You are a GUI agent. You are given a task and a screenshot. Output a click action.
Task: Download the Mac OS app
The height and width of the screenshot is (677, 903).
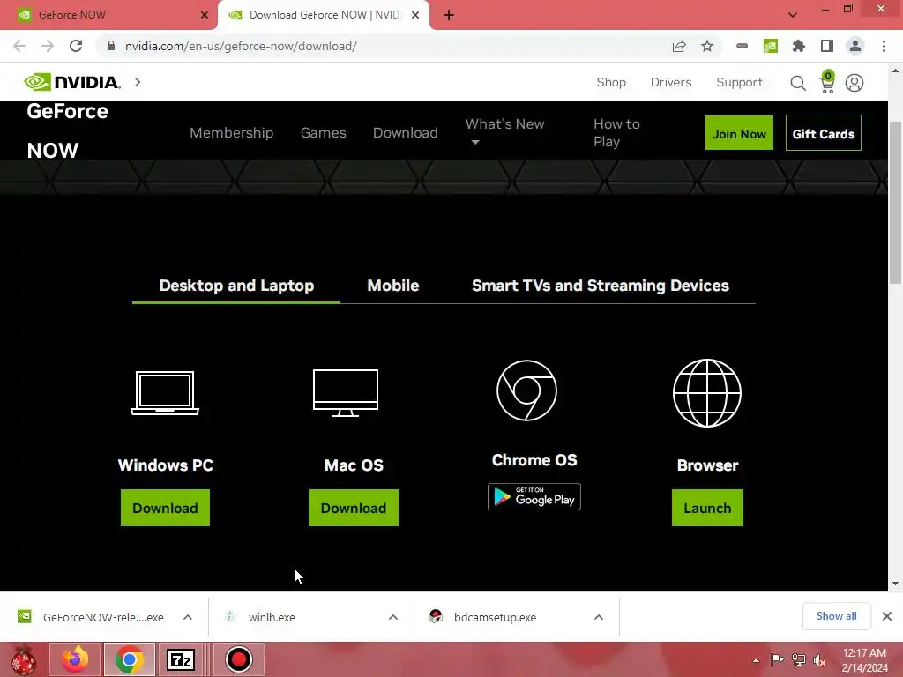[354, 508]
